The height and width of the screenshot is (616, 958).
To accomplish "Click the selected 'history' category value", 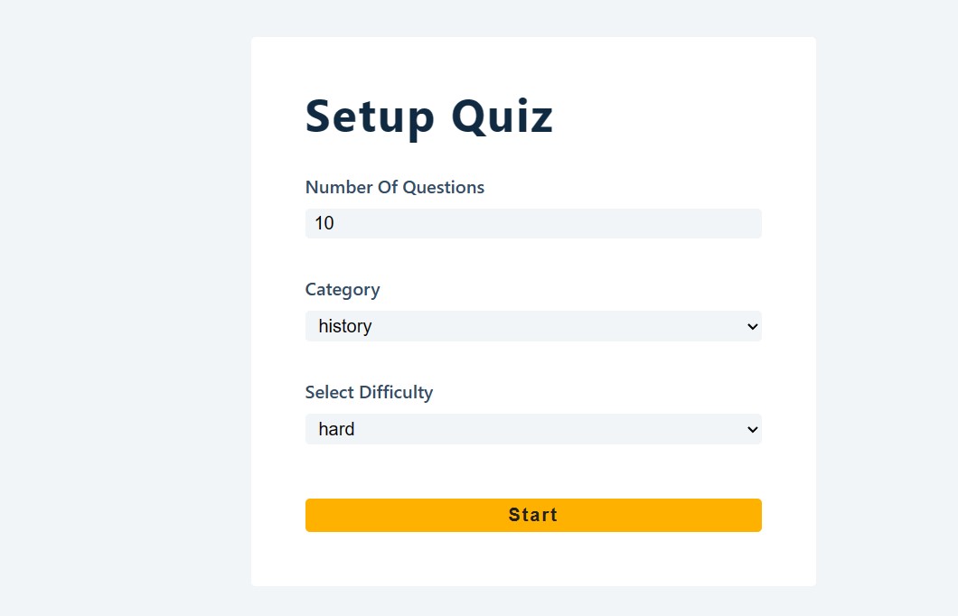I will click(345, 326).
